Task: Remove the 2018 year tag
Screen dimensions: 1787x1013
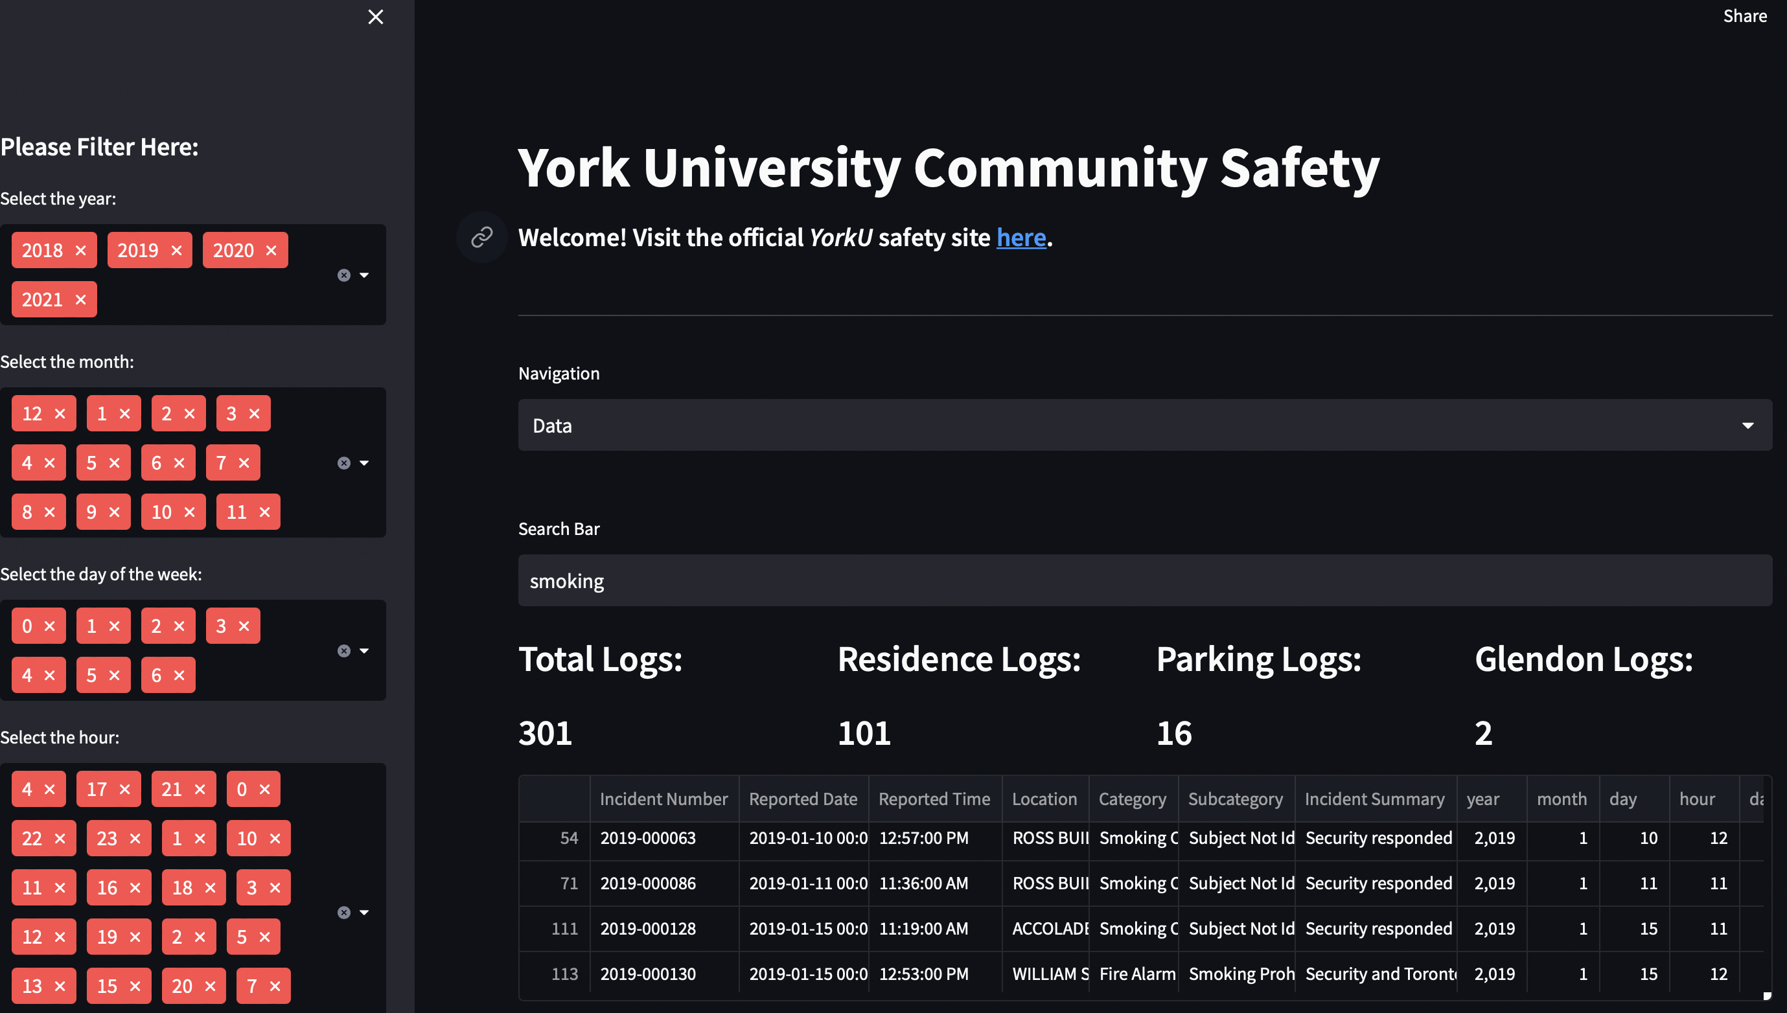Action: tap(81, 251)
